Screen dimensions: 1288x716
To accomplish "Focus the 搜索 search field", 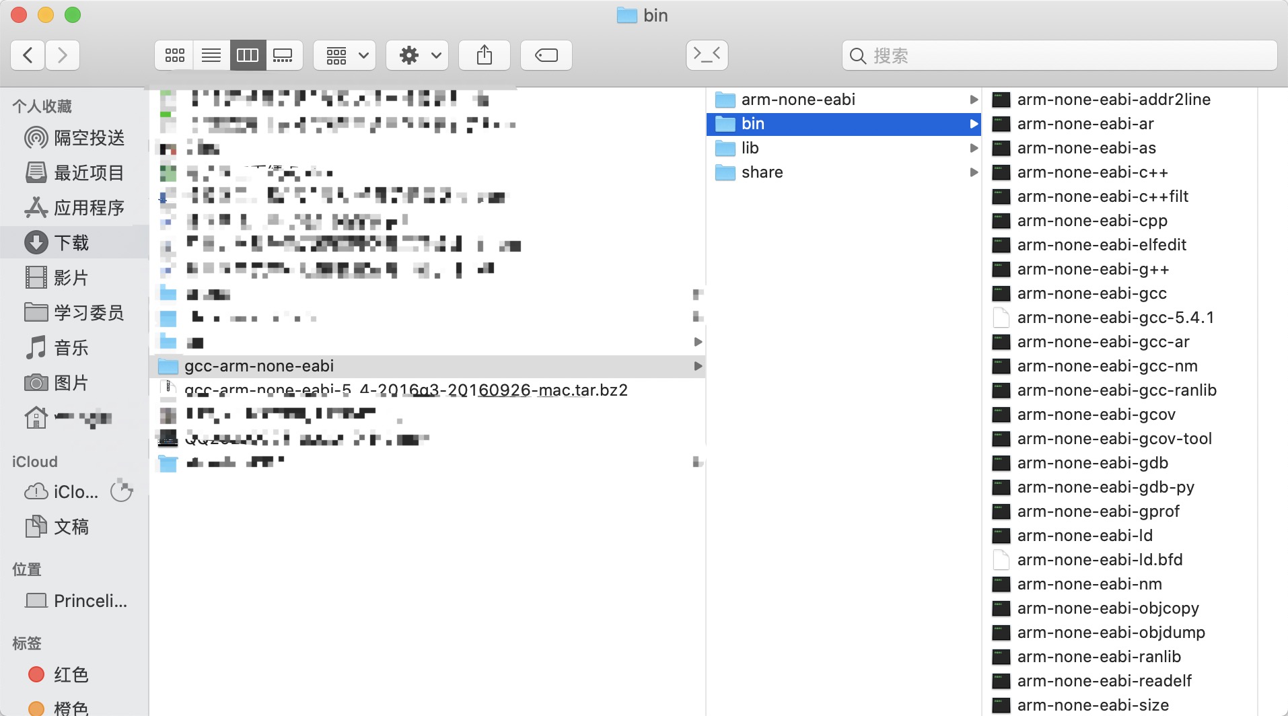I will click(1060, 55).
